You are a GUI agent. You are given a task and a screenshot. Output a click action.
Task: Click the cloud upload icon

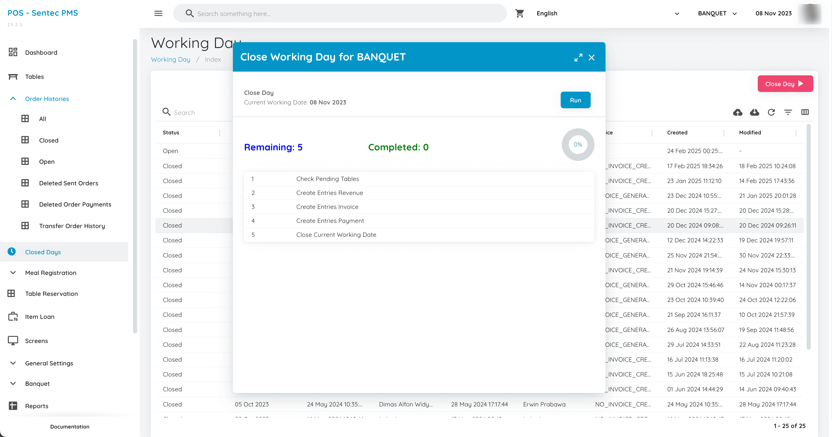pyautogui.click(x=738, y=112)
